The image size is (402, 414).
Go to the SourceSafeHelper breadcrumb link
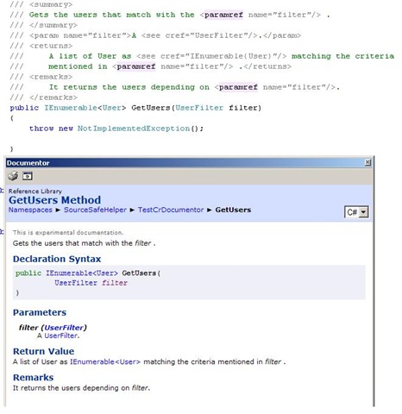click(x=95, y=210)
